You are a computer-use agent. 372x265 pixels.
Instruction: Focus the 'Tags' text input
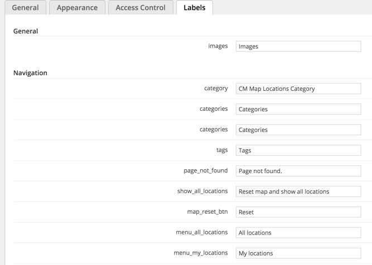point(298,150)
